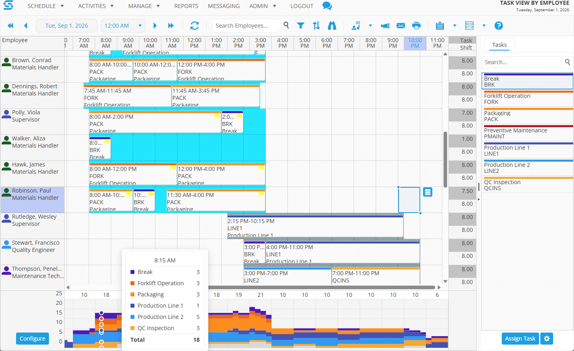This screenshot has width=574, height=351.
Task: Open Polly's 8:00 AM-2:00 PM PACK task
Action: [155, 122]
